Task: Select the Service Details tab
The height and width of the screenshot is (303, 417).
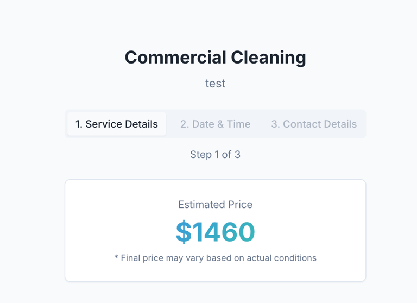Action: coord(117,124)
